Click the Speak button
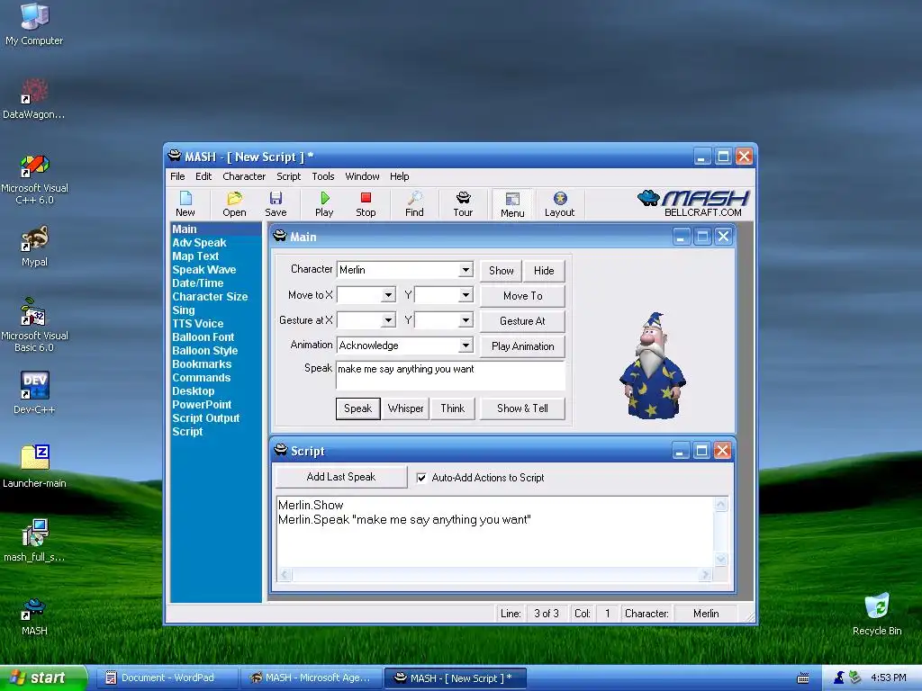The width and height of the screenshot is (922, 691). pyautogui.click(x=358, y=408)
